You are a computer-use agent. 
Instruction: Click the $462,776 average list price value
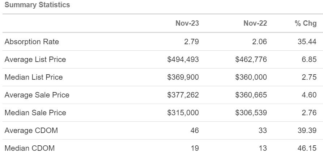[x=251, y=59]
